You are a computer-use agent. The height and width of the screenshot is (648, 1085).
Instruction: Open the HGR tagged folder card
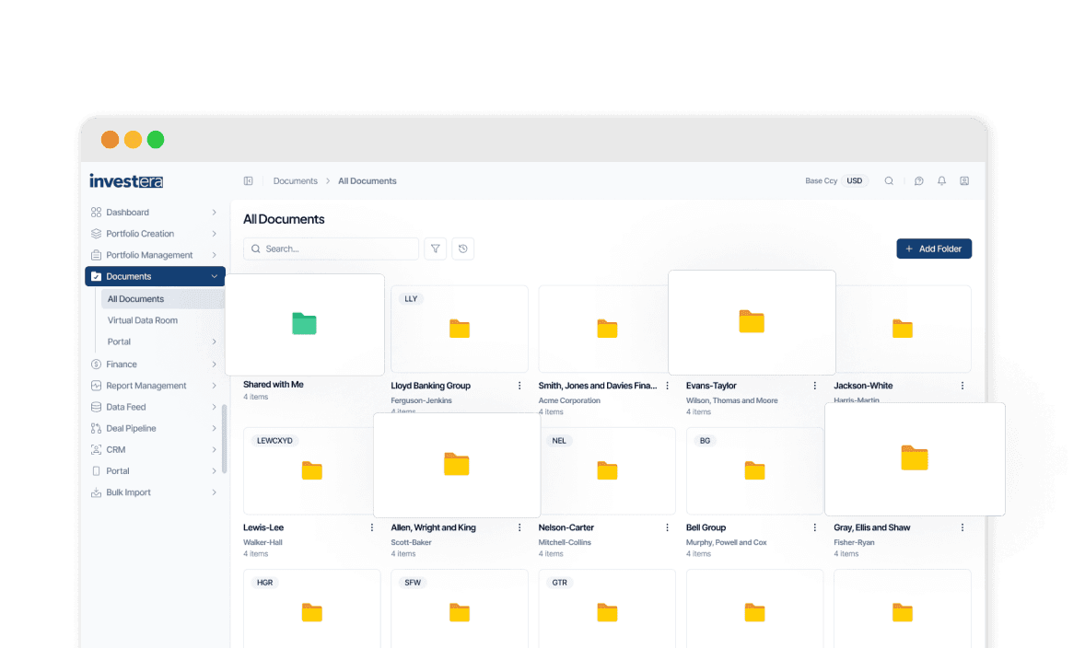click(312, 608)
